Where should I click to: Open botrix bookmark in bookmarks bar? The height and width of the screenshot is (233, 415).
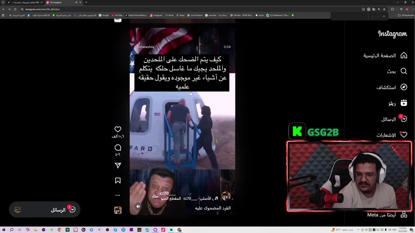click(260, 15)
